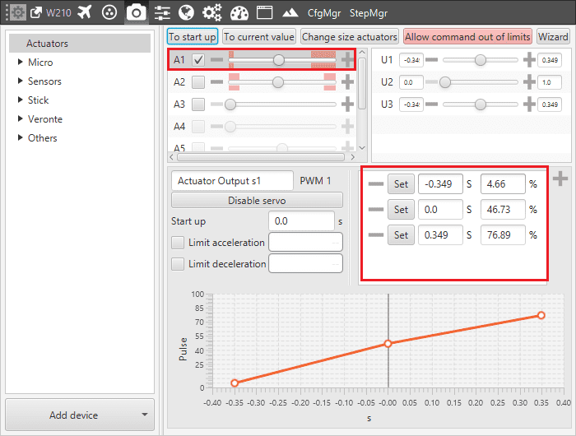Viewport: 576px width, 436px height.
Task: Uncheck the A1 actuator checkbox
Action: [x=198, y=60]
